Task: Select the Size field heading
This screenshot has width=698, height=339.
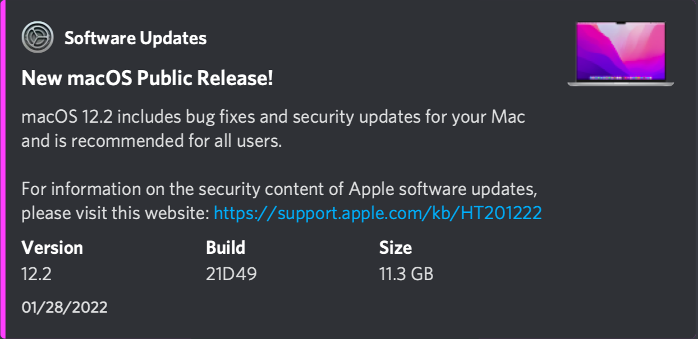Action: tap(396, 247)
